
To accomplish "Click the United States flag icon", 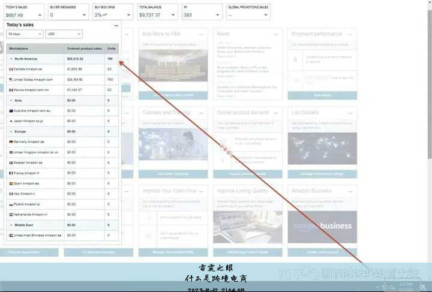I will pos(11,79).
